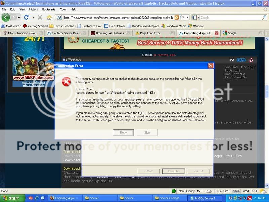Image resolution: width=269 pixels, height=202 pixels.
Task: Open the search engine selector dropdown
Action: 196,18
